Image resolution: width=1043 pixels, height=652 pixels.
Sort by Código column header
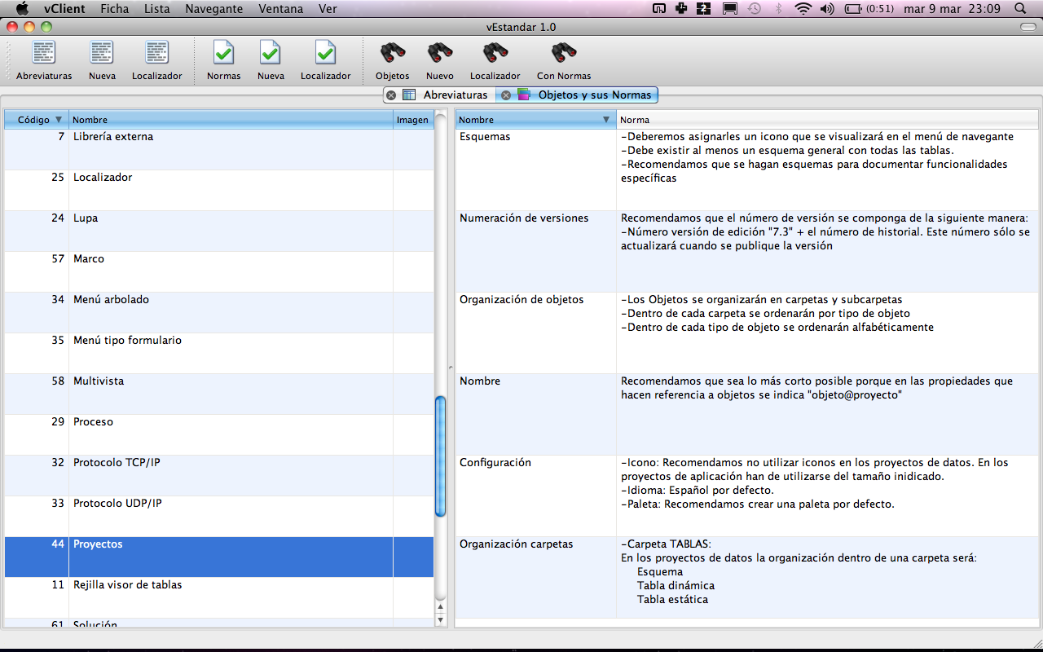click(x=37, y=120)
